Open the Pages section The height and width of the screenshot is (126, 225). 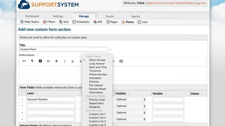coord(112,22)
